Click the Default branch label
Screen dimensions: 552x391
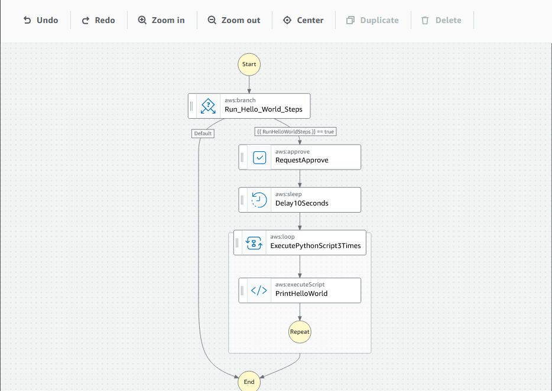click(203, 133)
